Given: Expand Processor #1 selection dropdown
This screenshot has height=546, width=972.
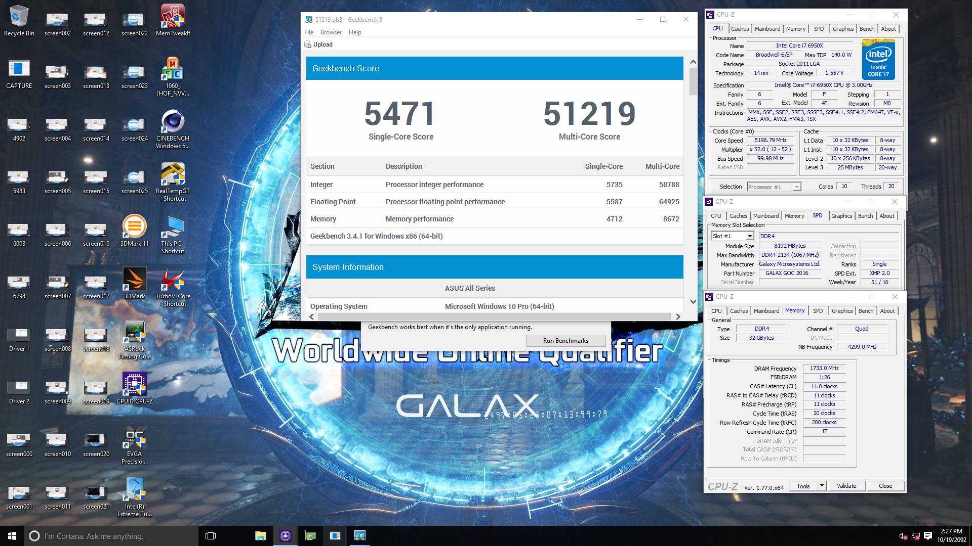Looking at the screenshot, I should click(796, 187).
